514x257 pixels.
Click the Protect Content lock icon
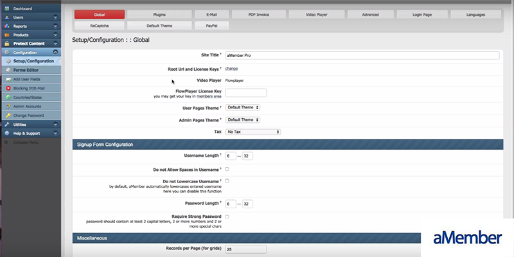(x=7, y=43)
